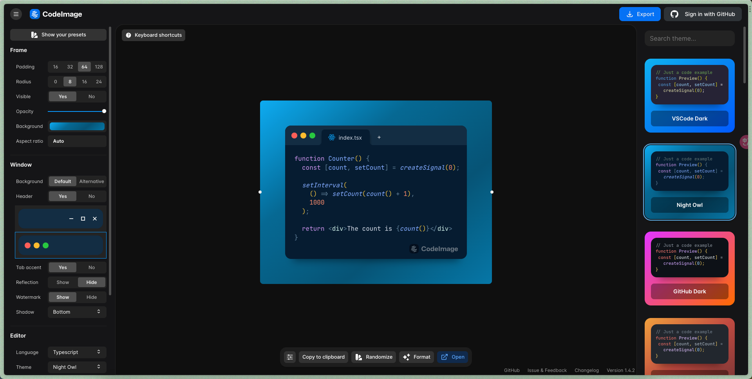Select the index.tsx editor tab
Screen dimensions: 752x379
[350, 138]
